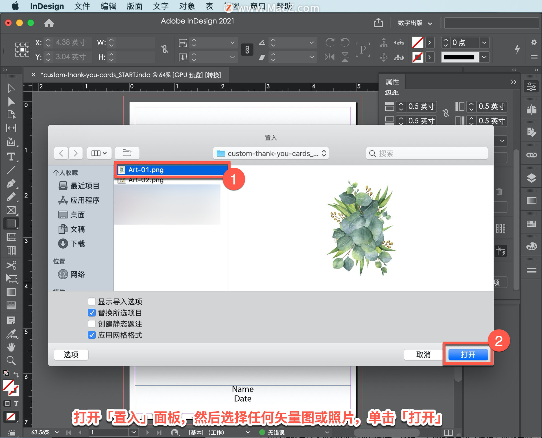Uncheck 替换所选项目 checkbox
This screenshot has height=438, width=542.
coord(92,313)
